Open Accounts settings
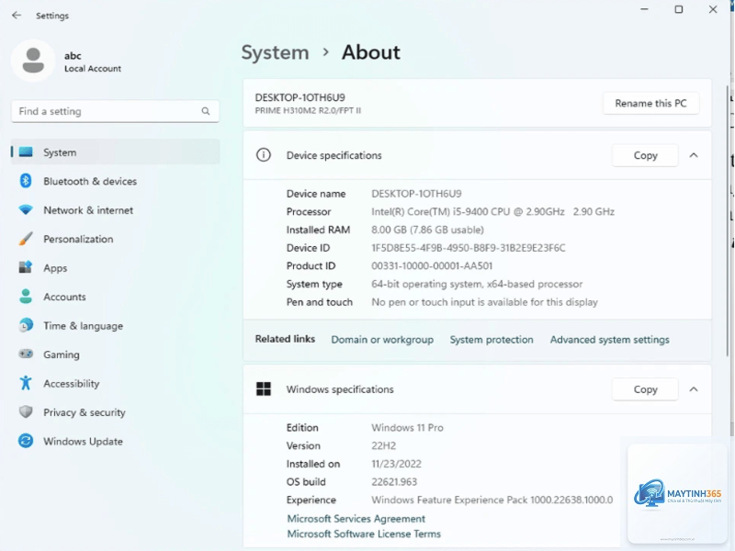Screen dimensions: 735x551 click(x=116, y=297)
